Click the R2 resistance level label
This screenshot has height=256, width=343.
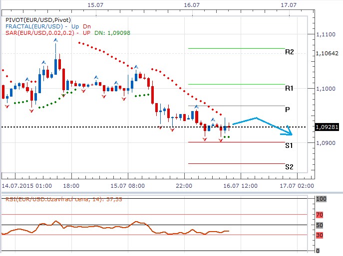click(289, 52)
